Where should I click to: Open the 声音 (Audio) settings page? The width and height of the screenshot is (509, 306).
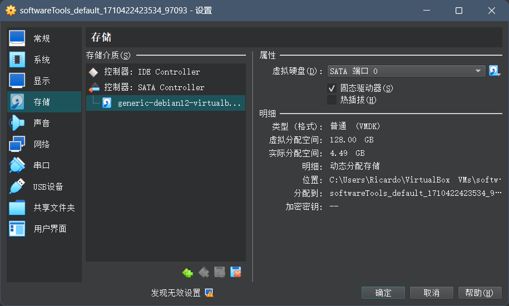[44, 123]
